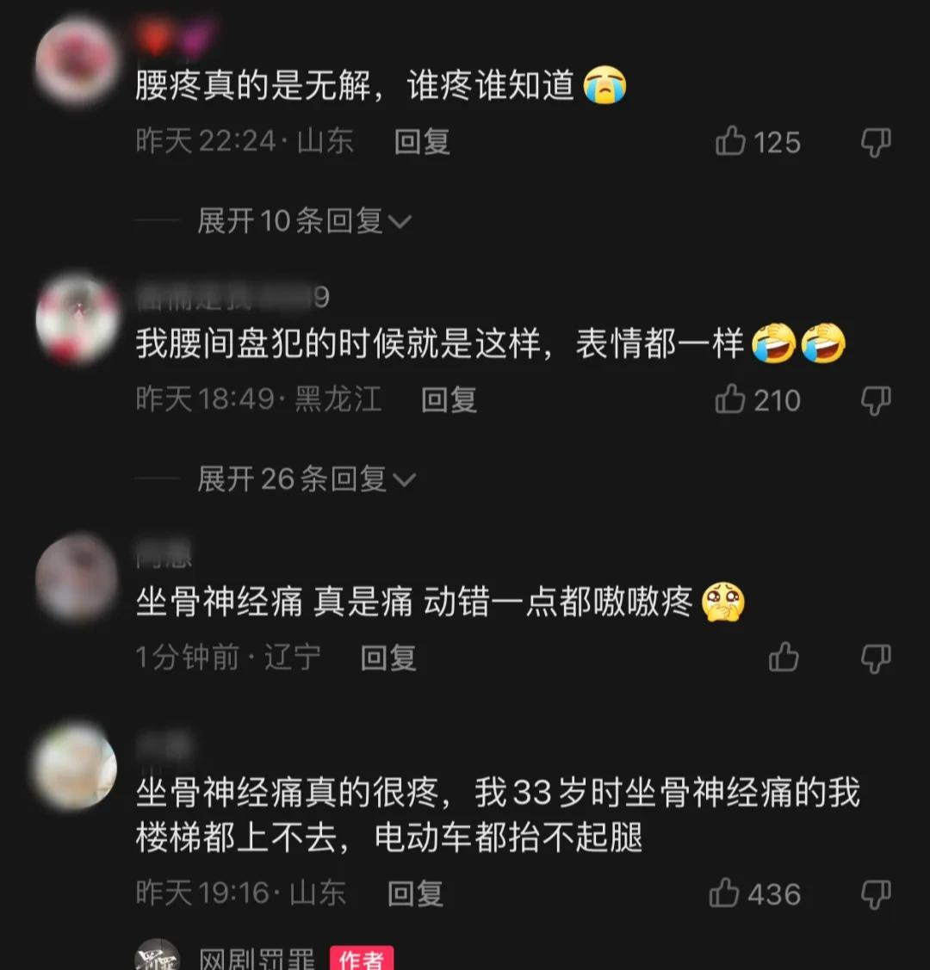Viewport: 930px width, 970px height.
Task: Open avatar of the 辽宁 commenter
Action: coord(76,578)
